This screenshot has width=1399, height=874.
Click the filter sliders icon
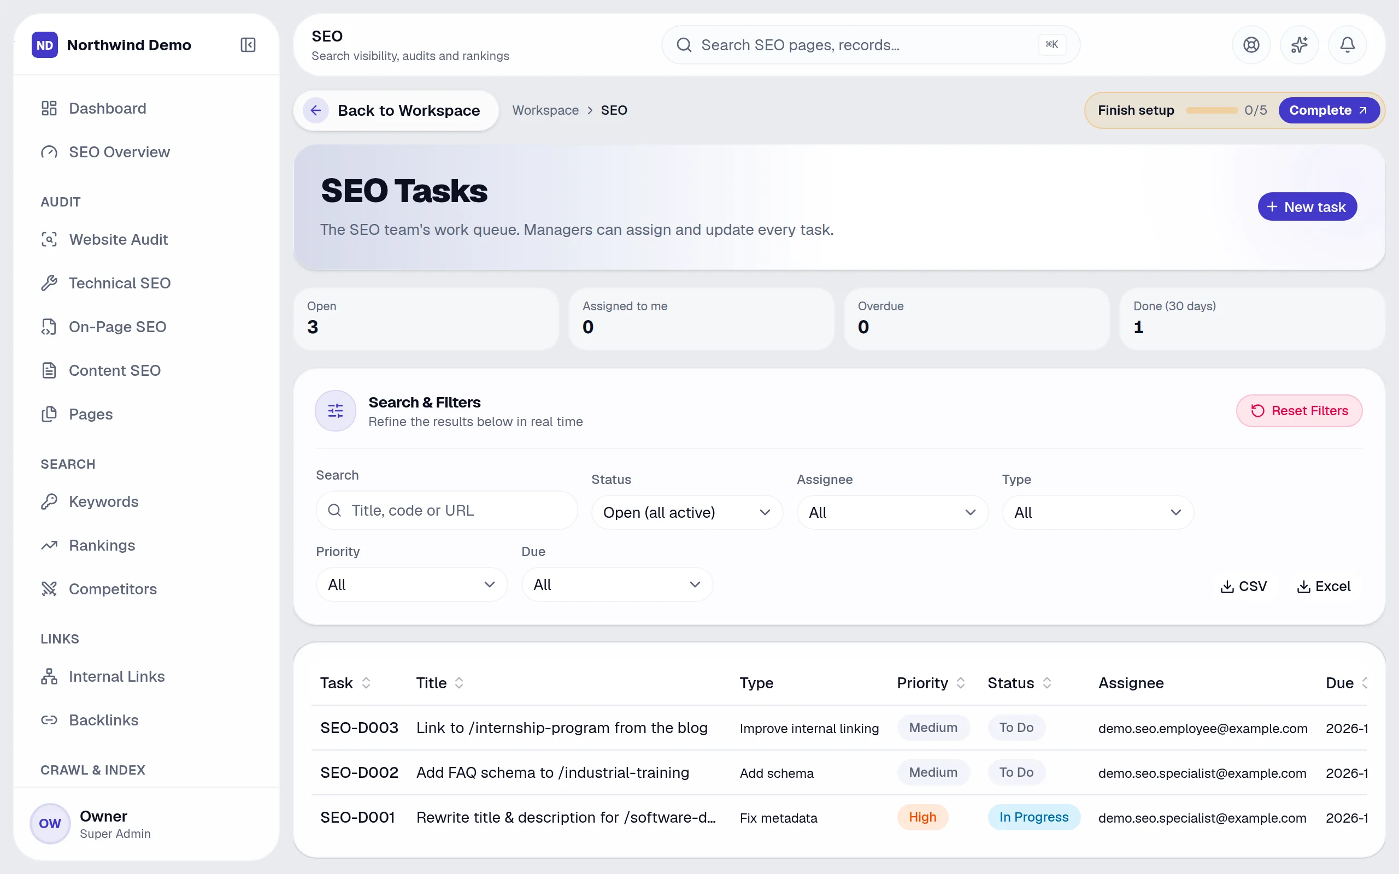pos(336,410)
